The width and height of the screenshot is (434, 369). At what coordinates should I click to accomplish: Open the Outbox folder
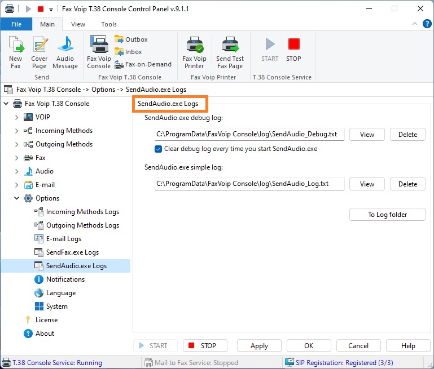coord(131,39)
